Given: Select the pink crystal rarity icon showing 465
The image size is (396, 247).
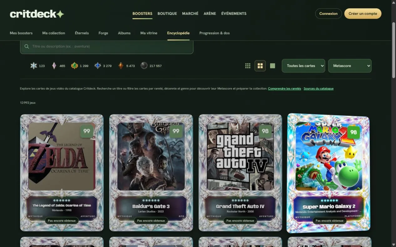Looking at the screenshot, I should 54,66.
